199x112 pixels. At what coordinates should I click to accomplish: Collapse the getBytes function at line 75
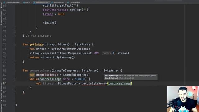(x=15, y=44)
